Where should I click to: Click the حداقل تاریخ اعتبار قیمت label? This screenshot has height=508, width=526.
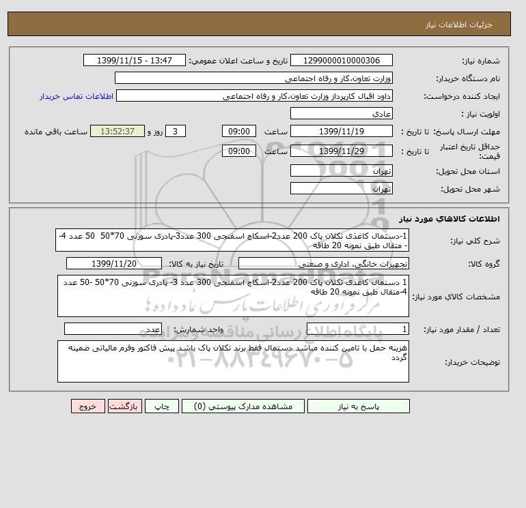pyautogui.click(x=470, y=151)
